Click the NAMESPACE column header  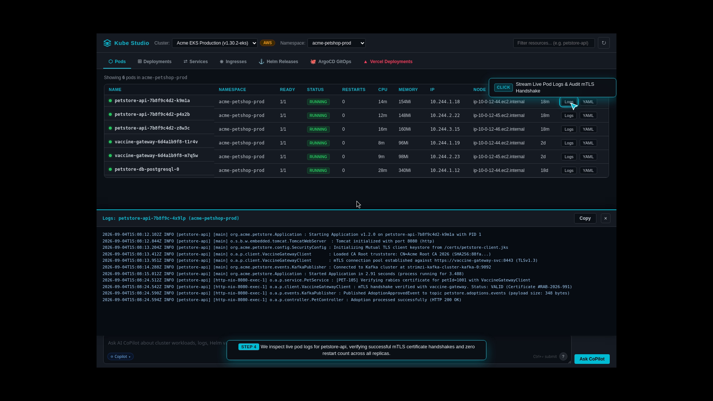pos(232,89)
